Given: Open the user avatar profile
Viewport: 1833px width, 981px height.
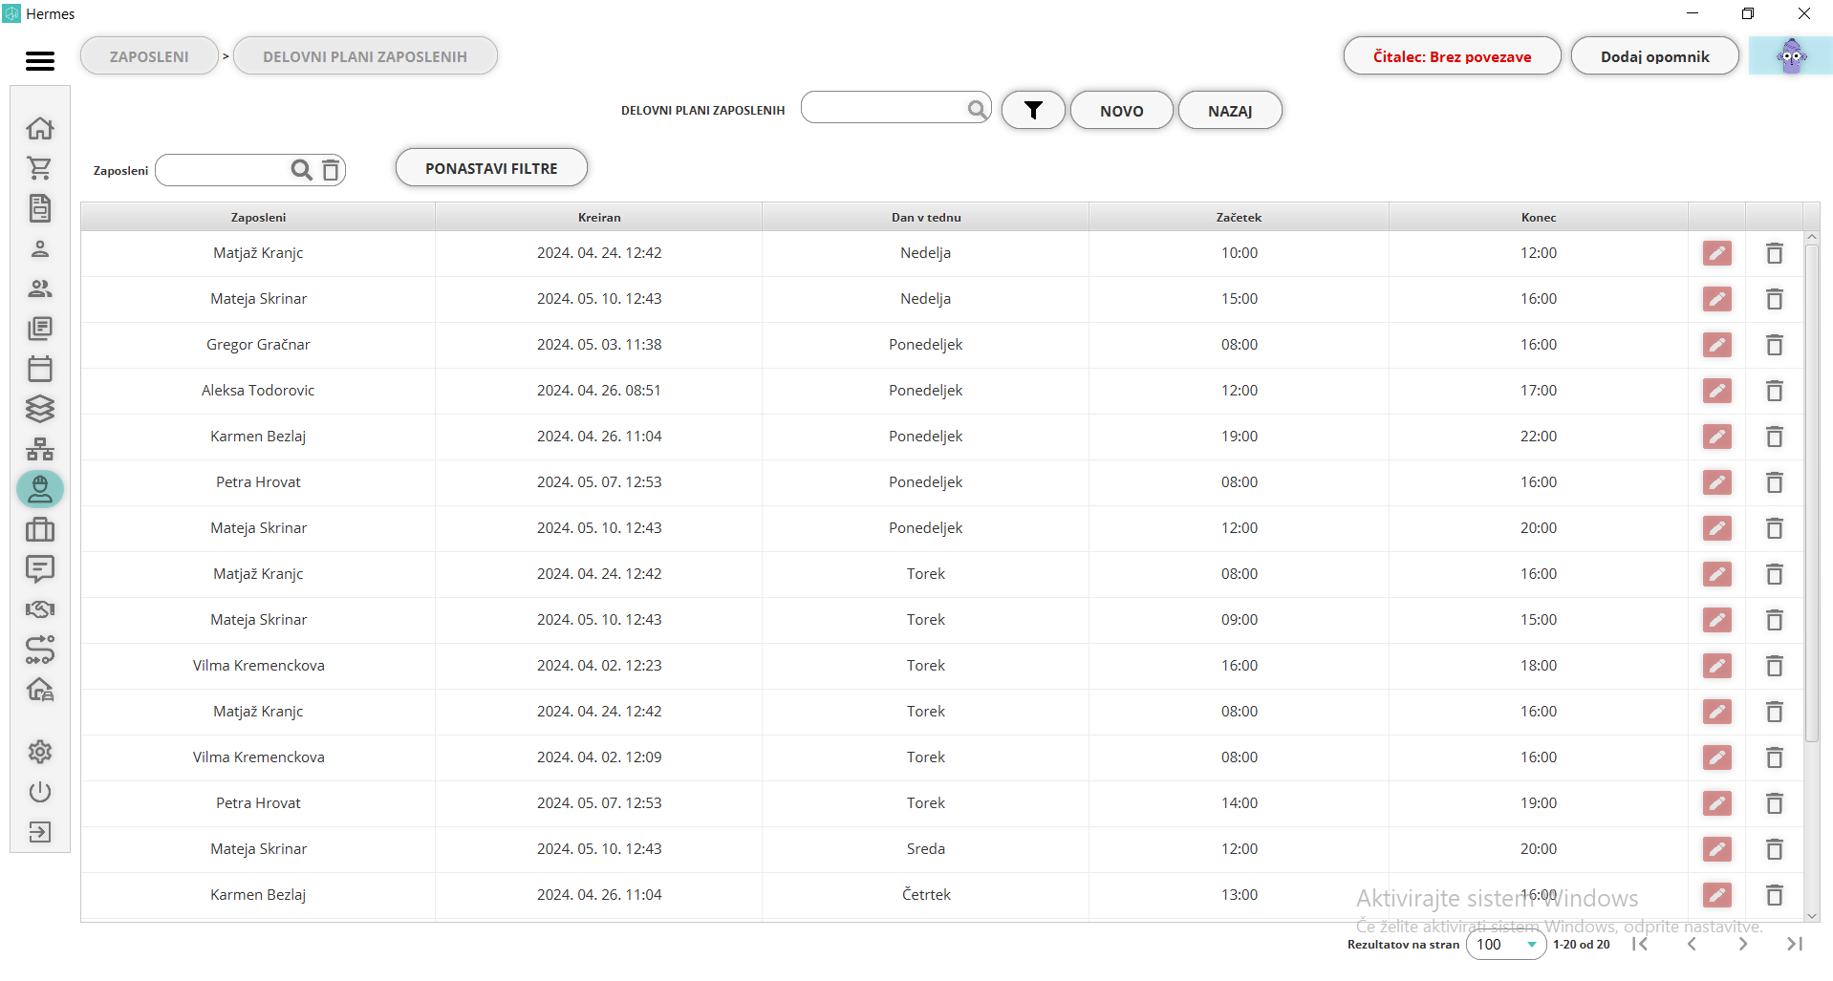Looking at the screenshot, I should pyautogui.click(x=1791, y=55).
